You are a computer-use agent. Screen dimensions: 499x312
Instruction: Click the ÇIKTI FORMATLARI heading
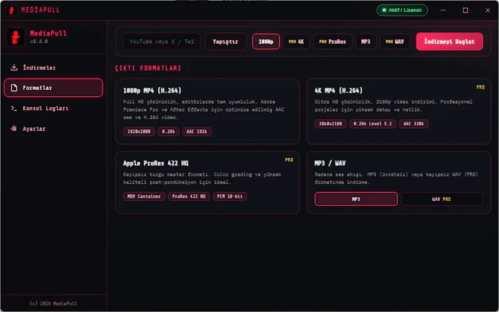coord(148,68)
